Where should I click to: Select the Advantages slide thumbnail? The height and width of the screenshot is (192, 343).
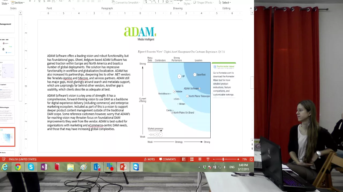7,114
